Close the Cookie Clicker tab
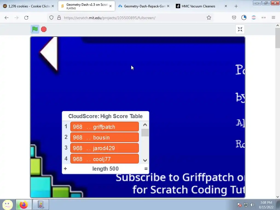This screenshot has height=210, width=280. click(x=53, y=6)
